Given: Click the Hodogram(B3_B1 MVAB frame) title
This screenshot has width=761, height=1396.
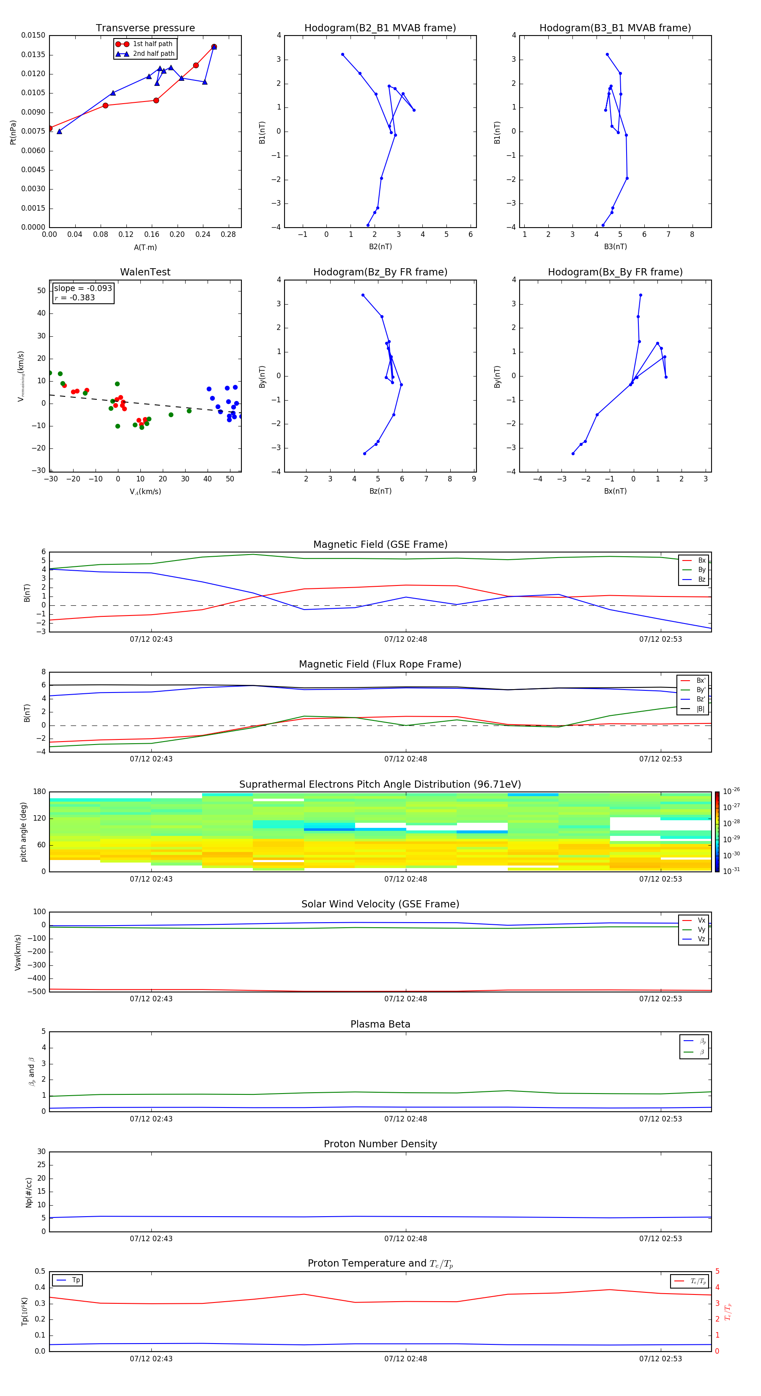Looking at the screenshot, I should 615,28.
